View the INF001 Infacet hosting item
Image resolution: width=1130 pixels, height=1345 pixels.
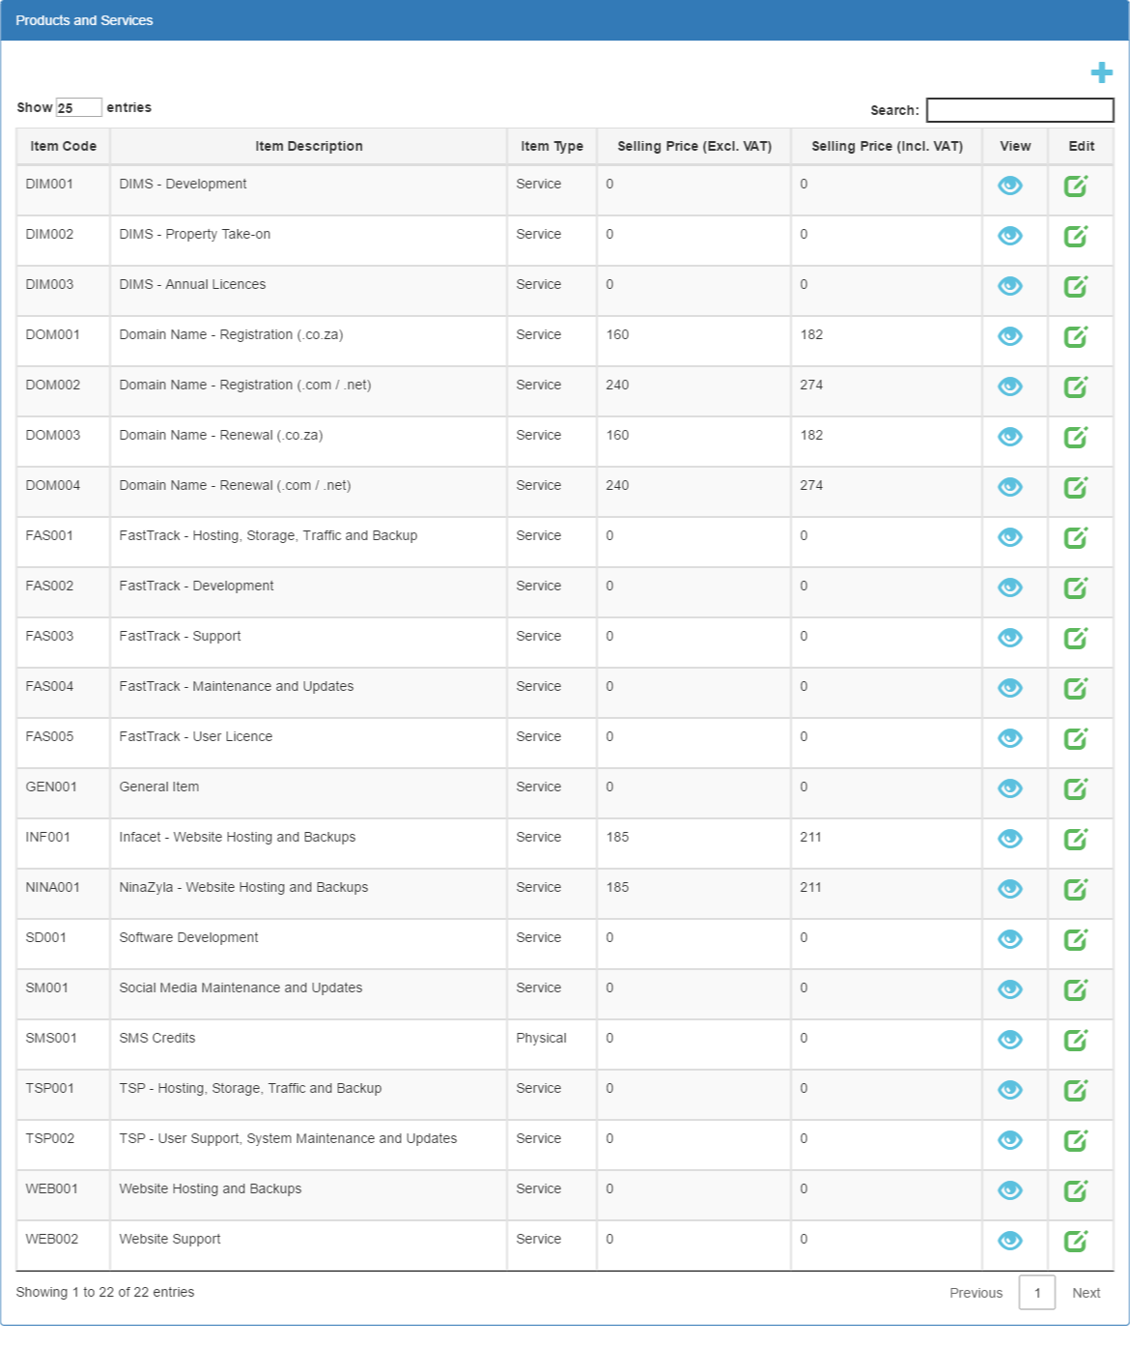(x=1010, y=839)
